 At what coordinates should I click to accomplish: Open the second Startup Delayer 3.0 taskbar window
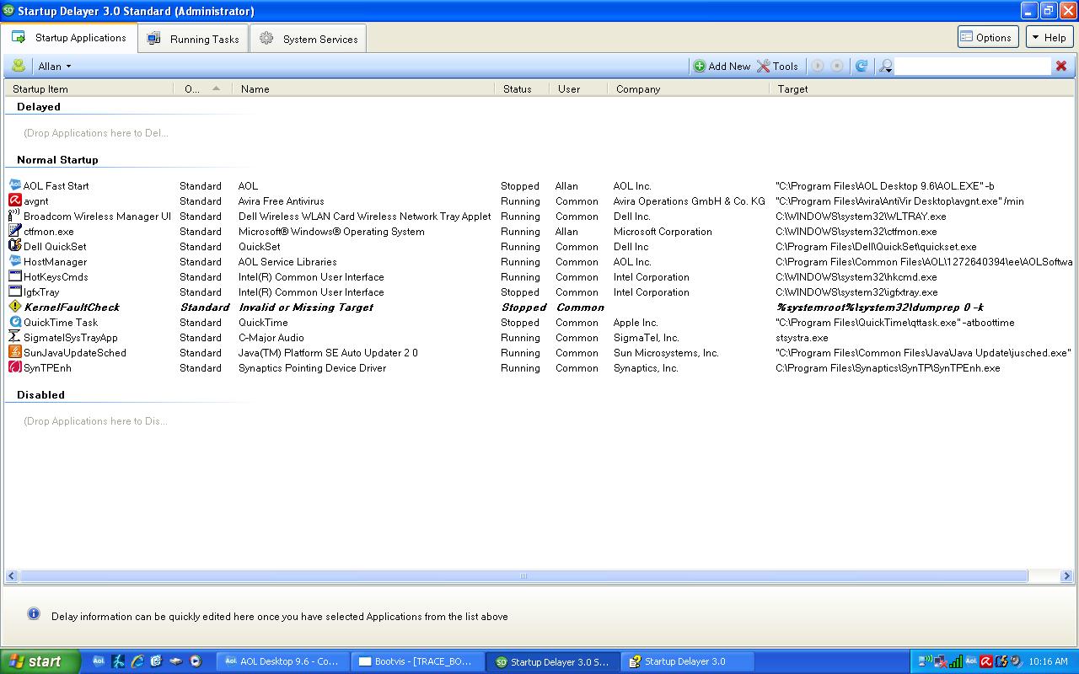687,661
